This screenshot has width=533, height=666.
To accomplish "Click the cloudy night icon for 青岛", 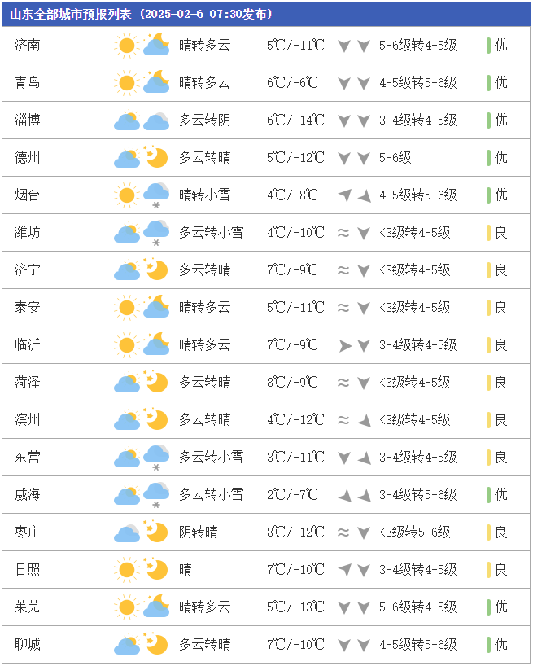I will click(156, 83).
